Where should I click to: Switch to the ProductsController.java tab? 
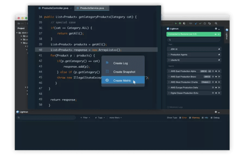tap(55, 8)
